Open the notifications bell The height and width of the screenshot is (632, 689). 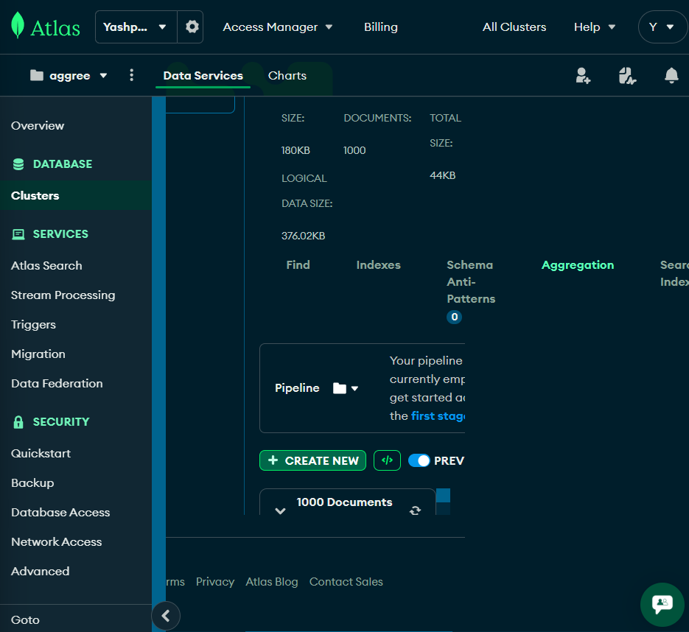(x=671, y=75)
